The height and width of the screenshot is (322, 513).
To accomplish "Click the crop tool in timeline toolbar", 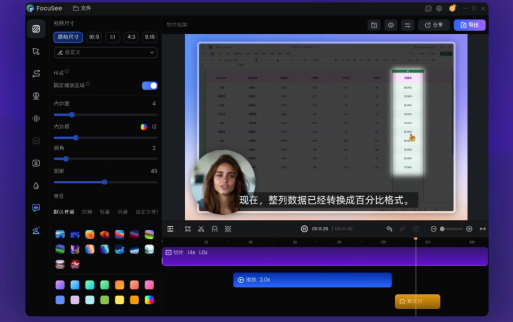I will (188, 229).
